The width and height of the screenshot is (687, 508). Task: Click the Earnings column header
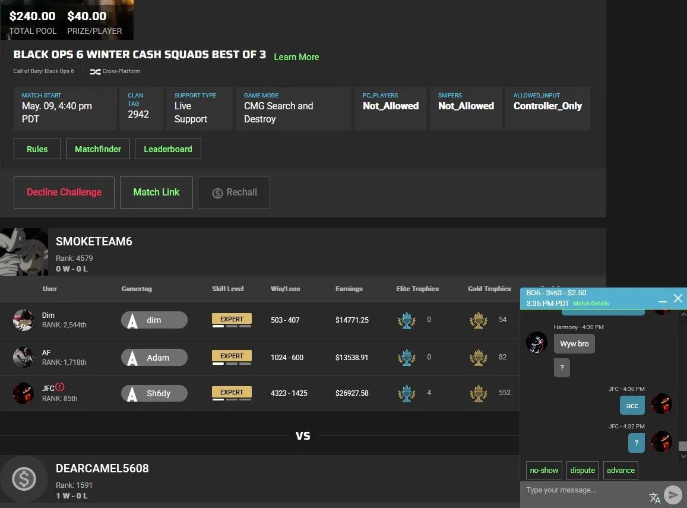(349, 289)
